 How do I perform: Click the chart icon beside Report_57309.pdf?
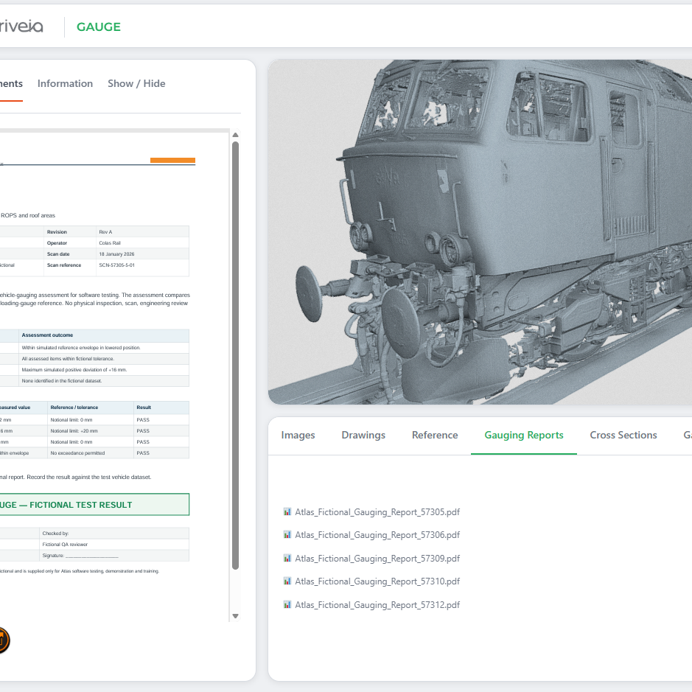(287, 558)
